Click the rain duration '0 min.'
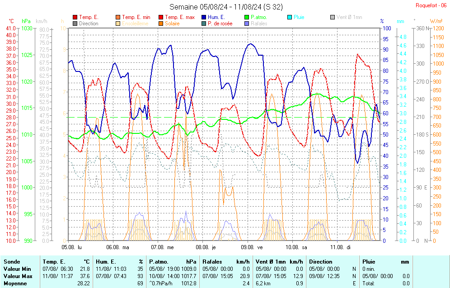Screen dimensions: 450x288 pos(368,269)
